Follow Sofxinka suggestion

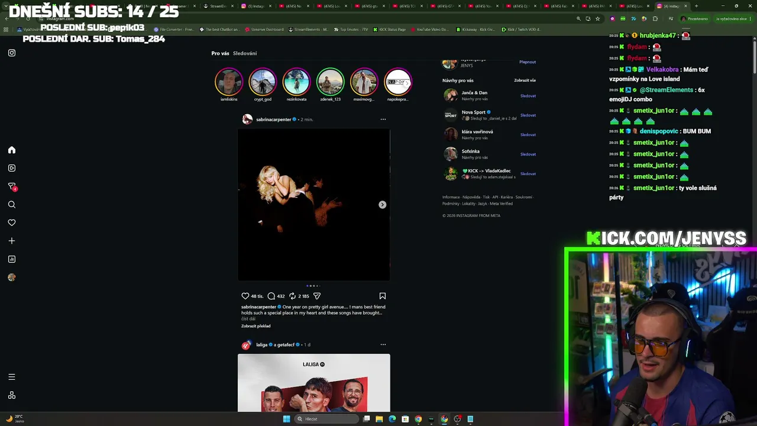(x=528, y=154)
